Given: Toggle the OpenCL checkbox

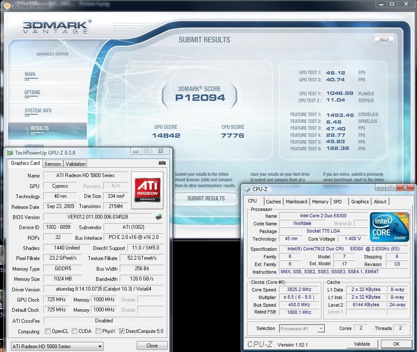Looking at the screenshot, I should (48, 331).
